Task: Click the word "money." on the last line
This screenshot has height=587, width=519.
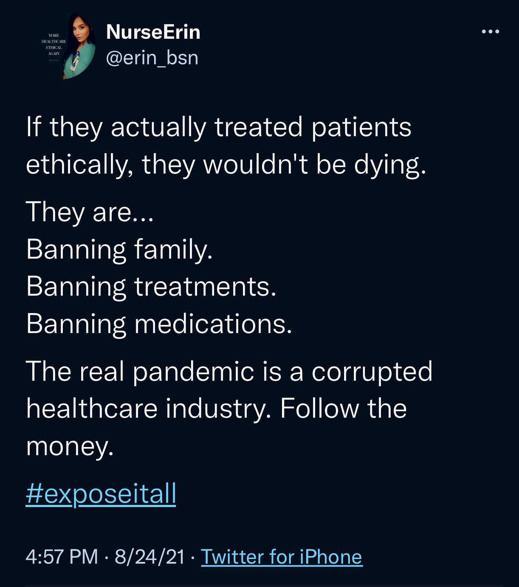Action: coord(70,446)
